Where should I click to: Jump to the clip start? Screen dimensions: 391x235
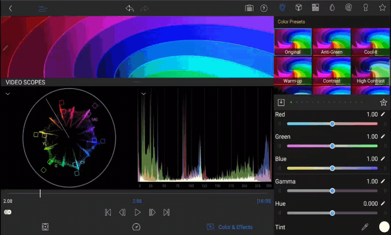(108, 212)
